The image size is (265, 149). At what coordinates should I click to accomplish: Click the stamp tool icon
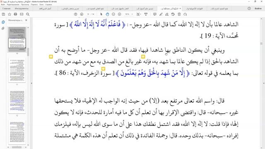click(173, 14)
